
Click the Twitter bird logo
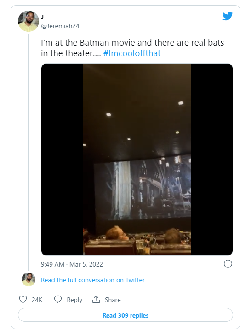tap(228, 16)
